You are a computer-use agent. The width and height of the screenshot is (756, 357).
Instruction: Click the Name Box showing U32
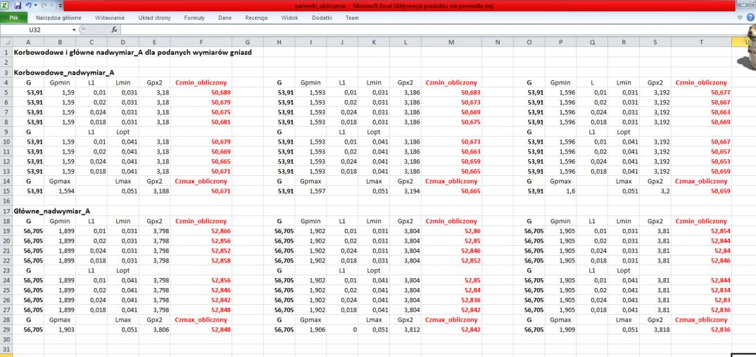click(35, 30)
